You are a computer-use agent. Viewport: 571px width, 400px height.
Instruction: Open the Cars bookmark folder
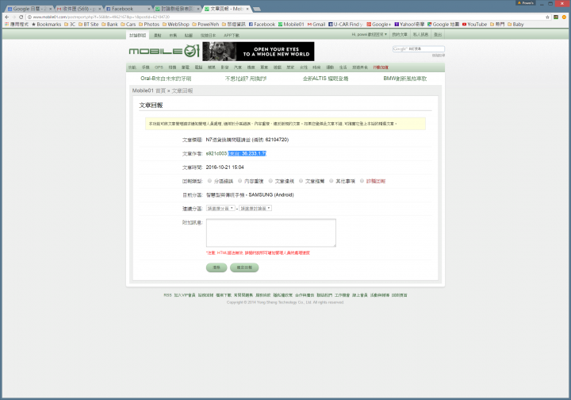click(x=128, y=25)
